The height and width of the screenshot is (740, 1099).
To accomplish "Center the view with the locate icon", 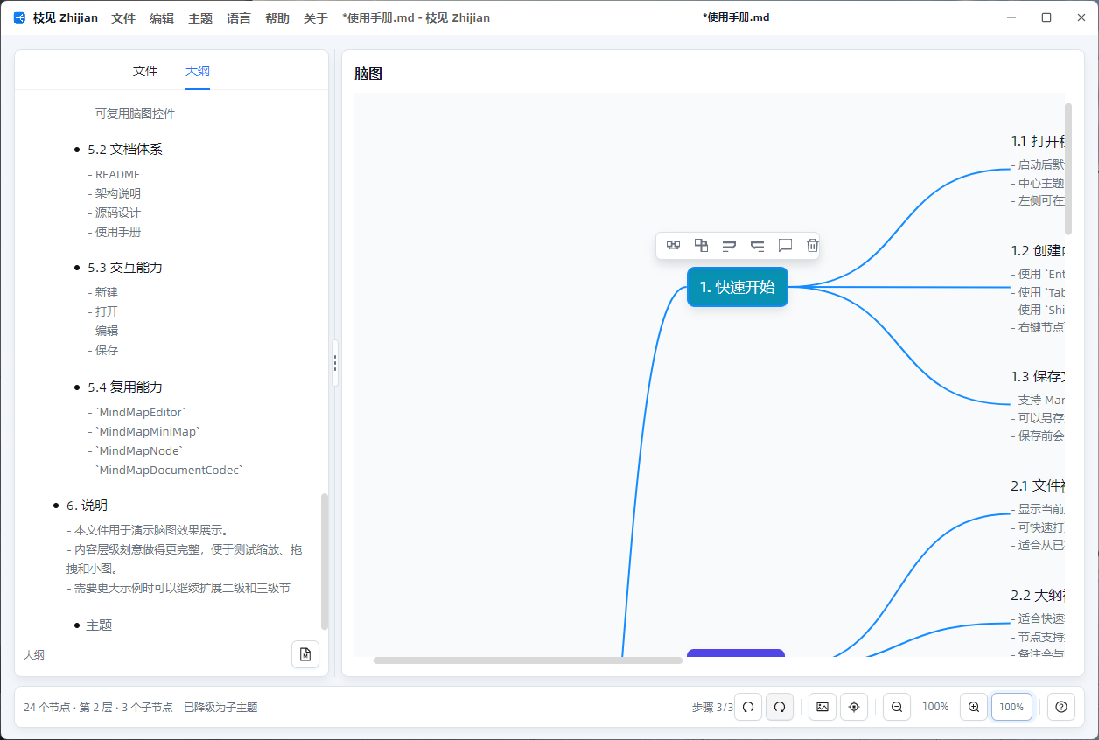I will [854, 707].
